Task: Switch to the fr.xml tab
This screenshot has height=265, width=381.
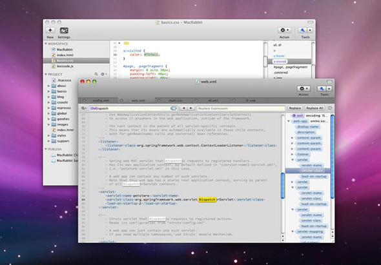Action: [x=250, y=101]
